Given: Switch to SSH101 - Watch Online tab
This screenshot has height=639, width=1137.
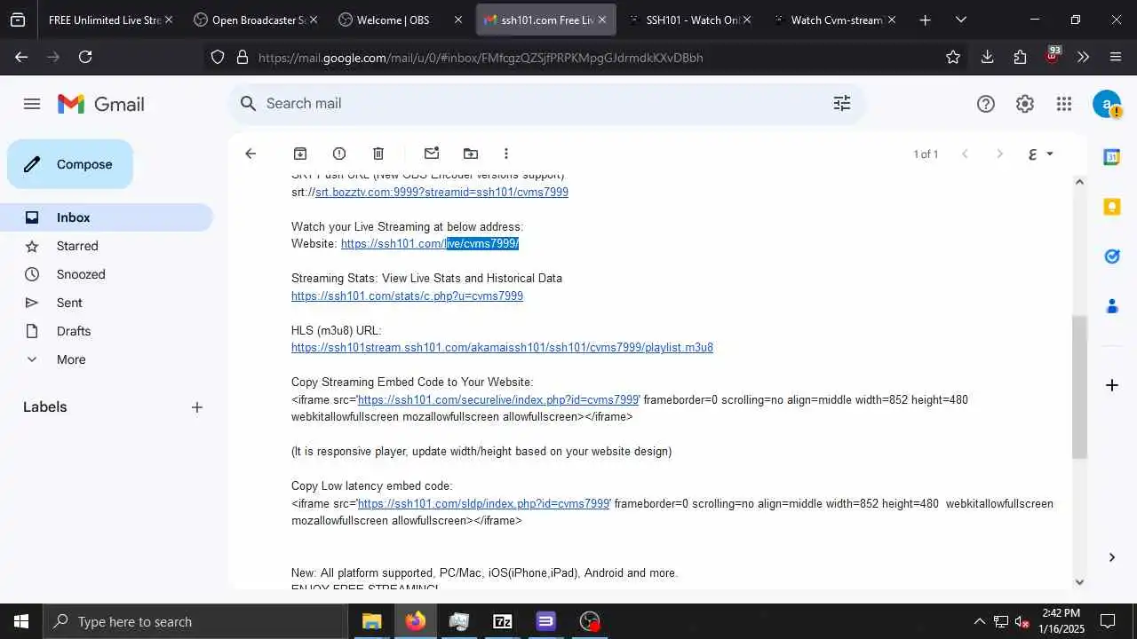Looking at the screenshot, I should click(x=692, y=20).
